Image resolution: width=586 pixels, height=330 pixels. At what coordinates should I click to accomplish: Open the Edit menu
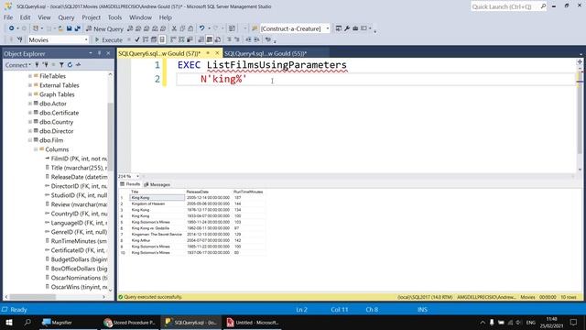point(25,17)
